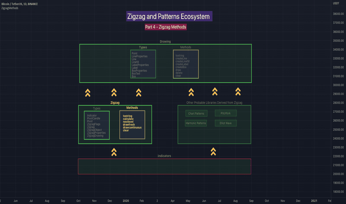Select 'ZigzagDrawing' in the Zigzag types list

[95, 136]
